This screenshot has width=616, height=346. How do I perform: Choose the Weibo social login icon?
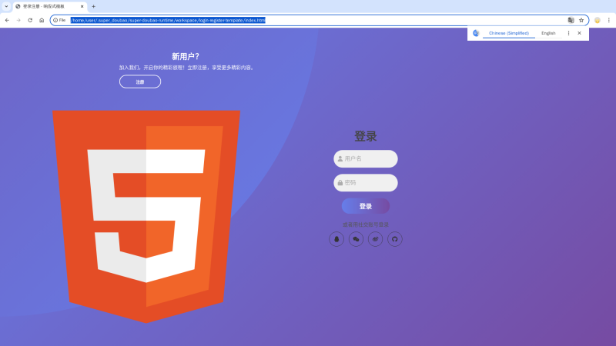click(x=375, y=239)
